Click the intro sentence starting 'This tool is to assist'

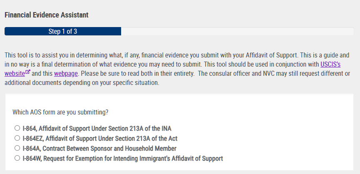(x=152, y=55)
